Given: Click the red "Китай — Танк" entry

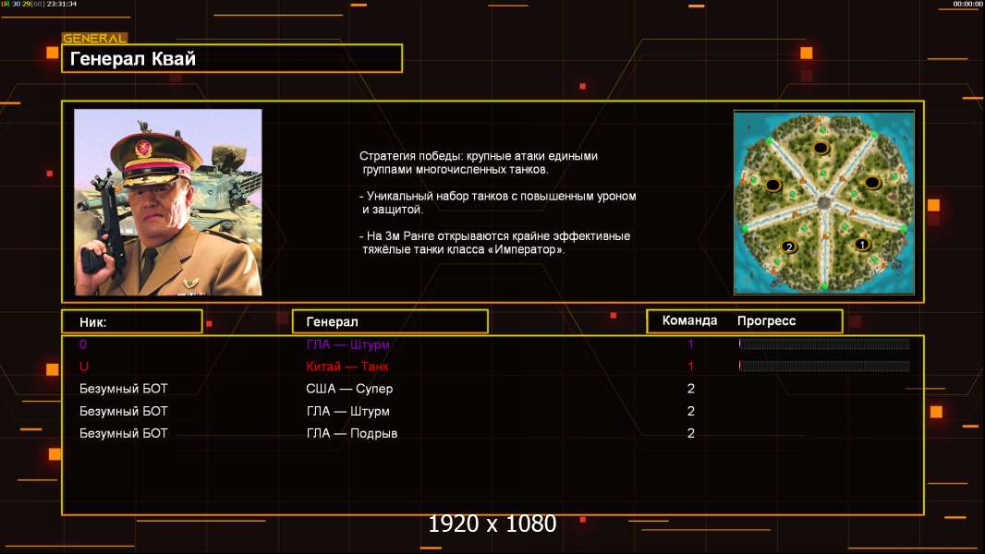Looking at the screenshot, I should pos(347,367).
